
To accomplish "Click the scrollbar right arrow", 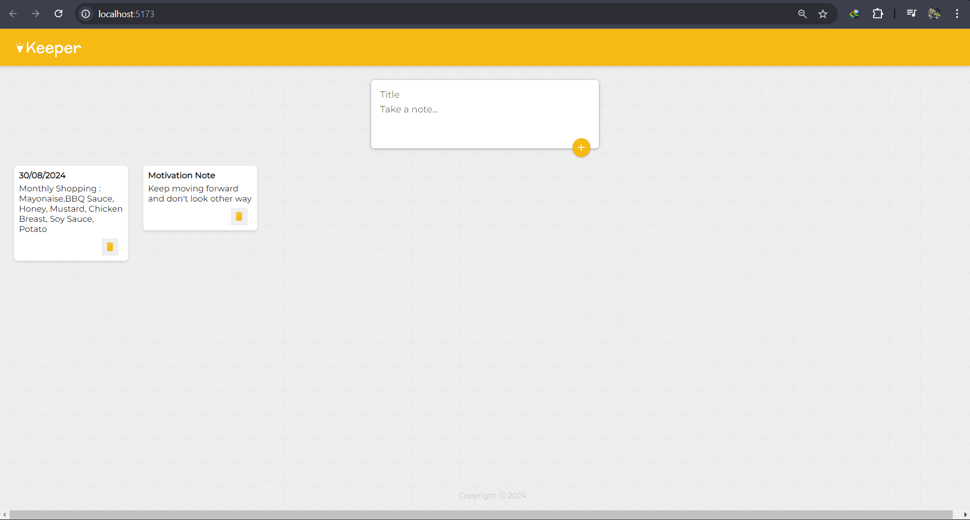I will pos(965,514).
